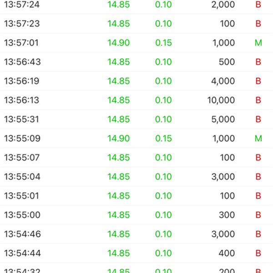Select the 13:56:19 trade of 4,000 shares

click(x=136, y=81)
